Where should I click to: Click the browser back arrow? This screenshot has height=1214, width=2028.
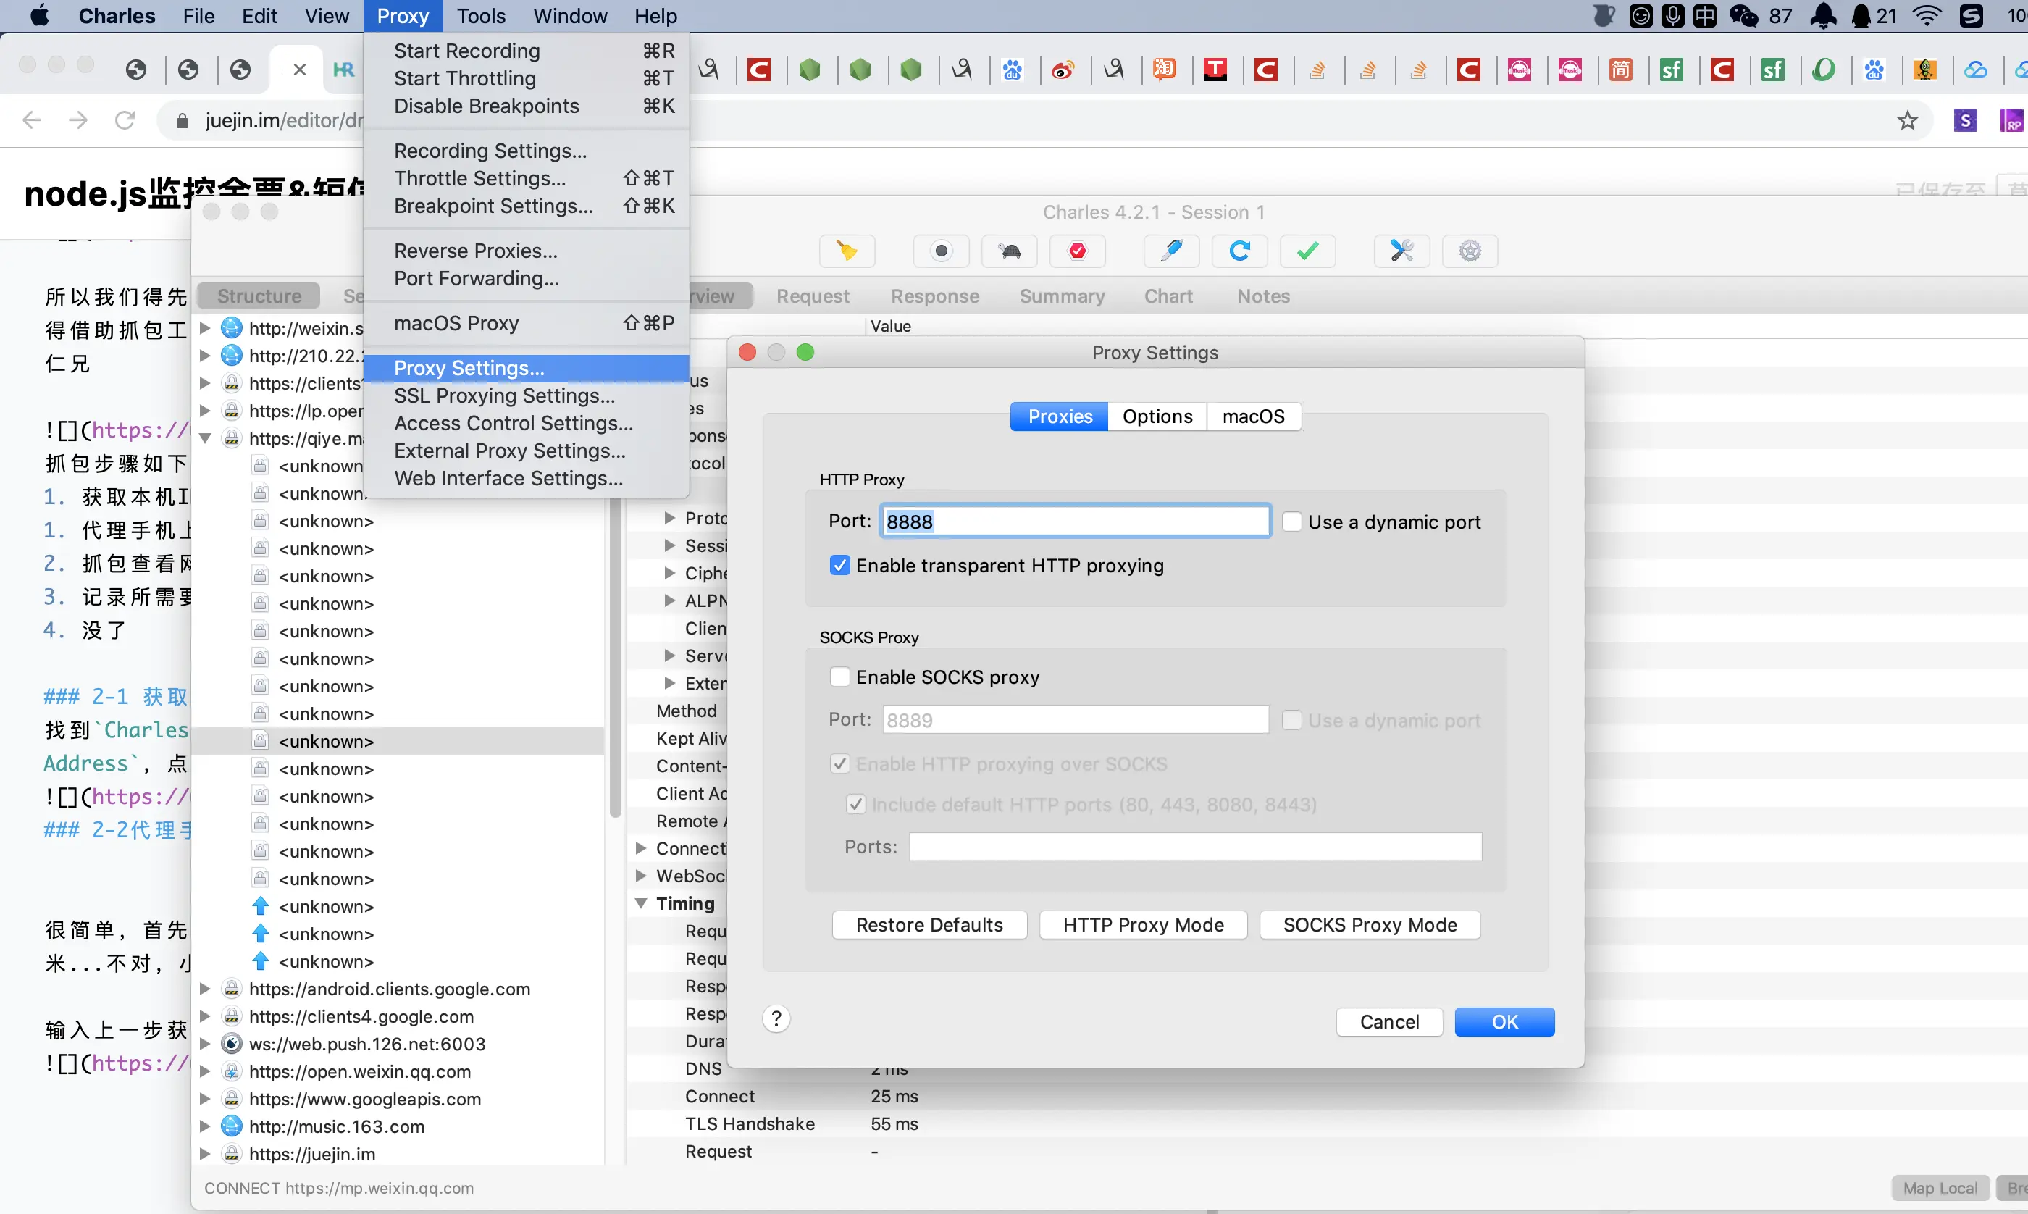(x=31, y=120)
